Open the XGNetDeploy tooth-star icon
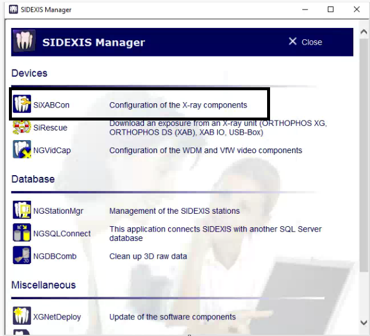The height and width of the screenshot is (336, 370). (x=21, y=315)
